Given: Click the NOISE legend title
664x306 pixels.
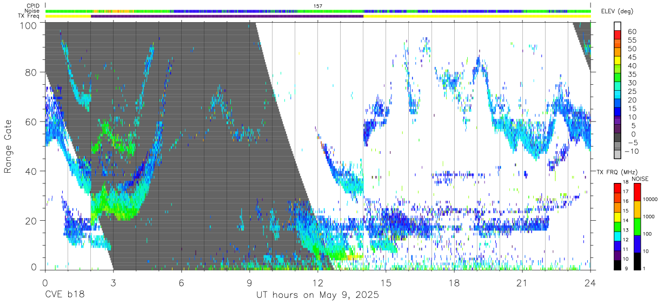Looking at the screenshot, I should point(640,179).
